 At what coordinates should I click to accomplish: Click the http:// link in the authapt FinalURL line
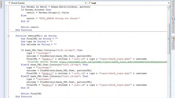click(x=48, y=59)
